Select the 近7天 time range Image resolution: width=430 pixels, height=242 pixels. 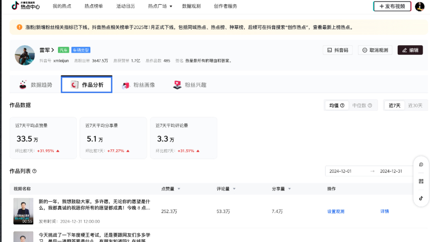[x=395, y=105]
